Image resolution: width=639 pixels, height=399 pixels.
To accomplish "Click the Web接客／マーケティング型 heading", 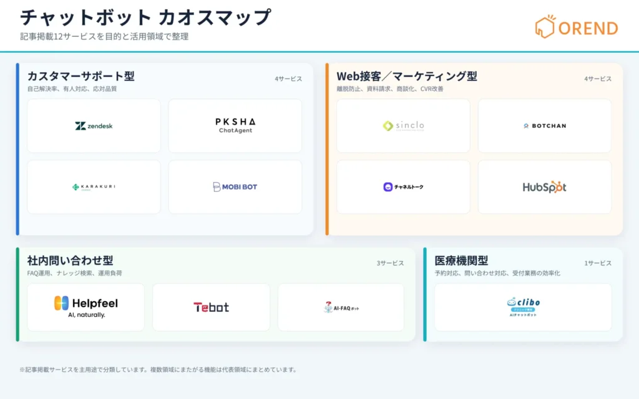I will (407, 76).
